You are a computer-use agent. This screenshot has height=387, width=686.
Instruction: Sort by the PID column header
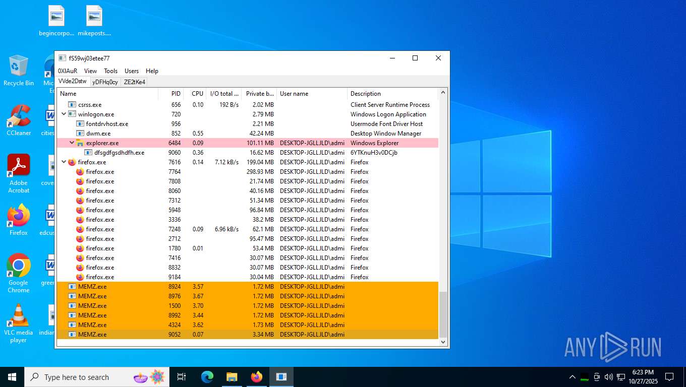pyautogui.click(x=170, y=94)
